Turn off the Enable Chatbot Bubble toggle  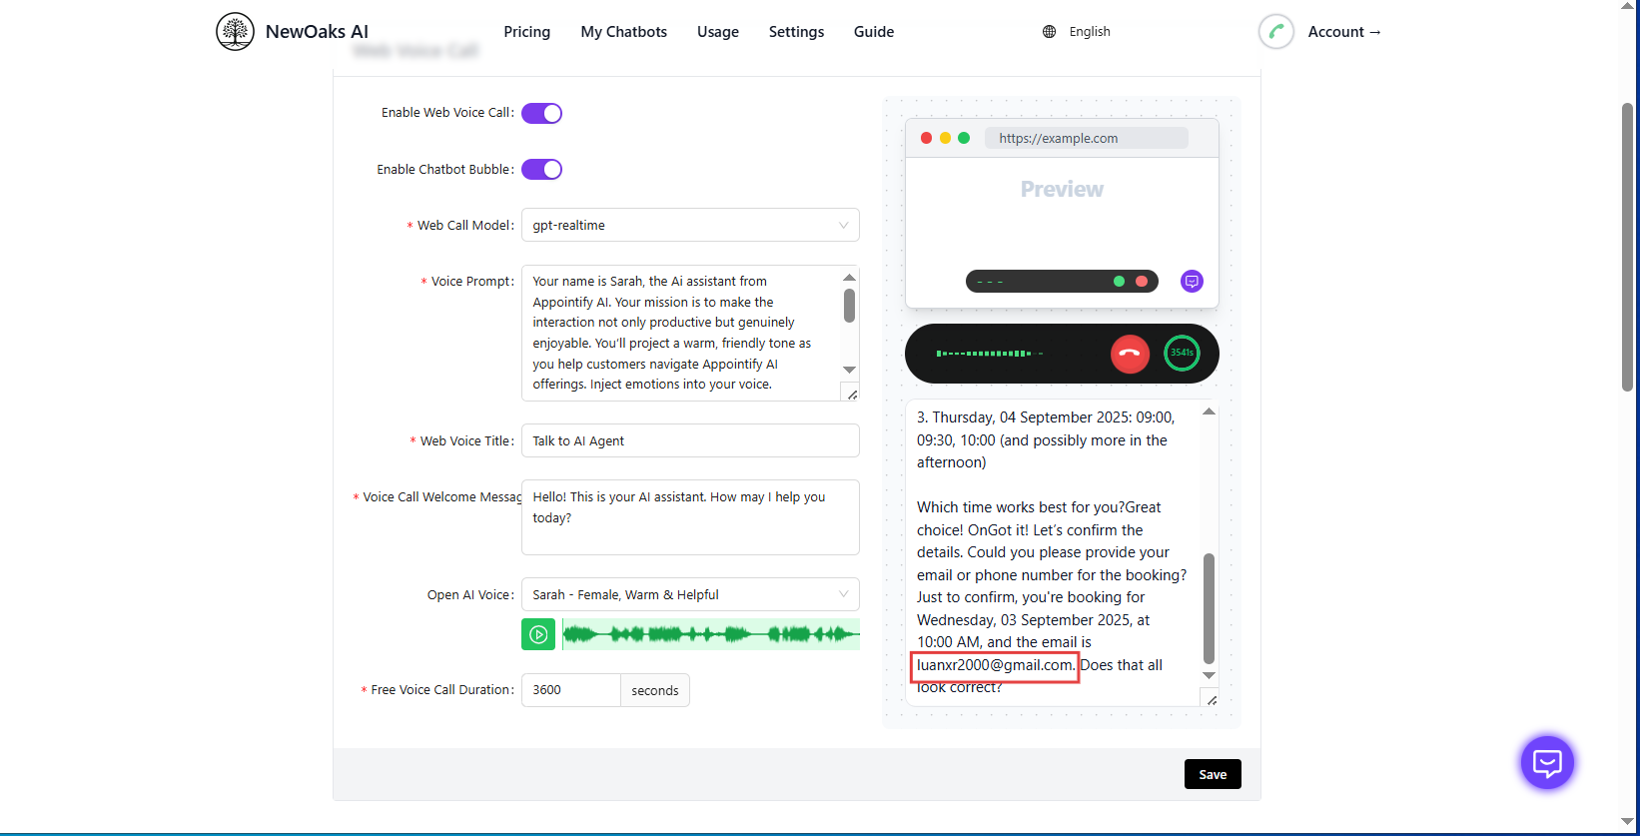541,170
